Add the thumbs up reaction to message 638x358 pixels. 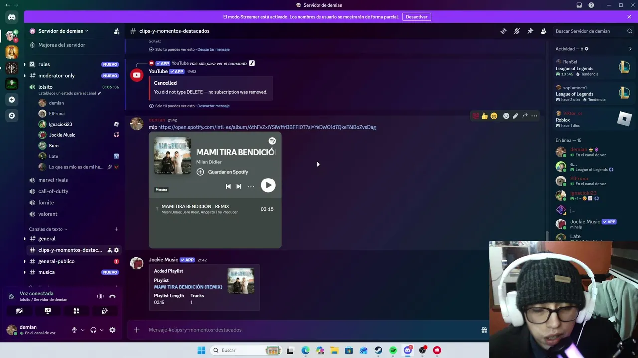point(484,116)
